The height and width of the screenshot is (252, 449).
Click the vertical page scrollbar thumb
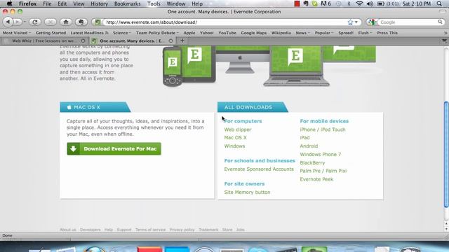[446, 154]
